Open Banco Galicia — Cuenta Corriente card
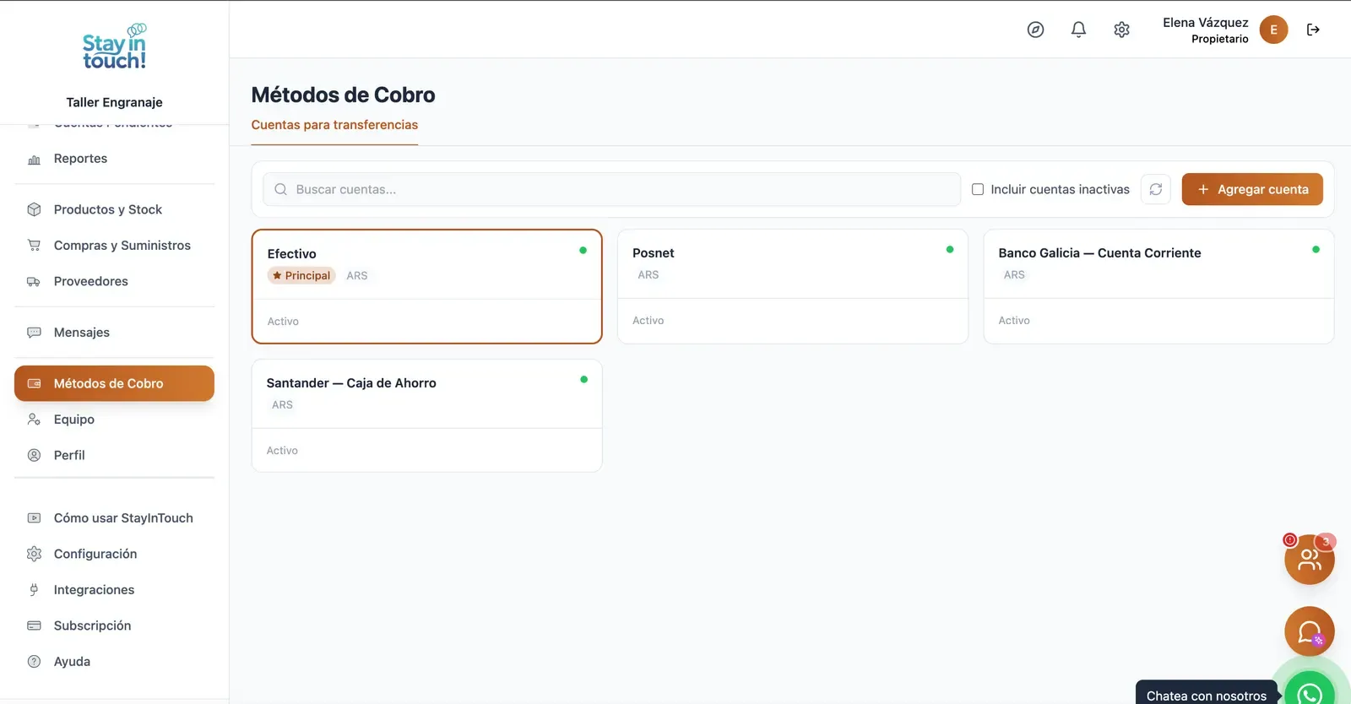The image size is (1351, 704). coord(1158,286)
